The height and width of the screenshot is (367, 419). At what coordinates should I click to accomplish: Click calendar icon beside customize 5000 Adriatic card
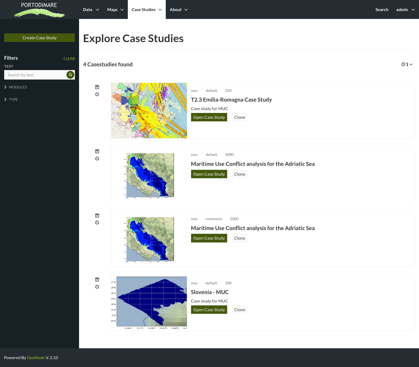(x=97, y=215)
